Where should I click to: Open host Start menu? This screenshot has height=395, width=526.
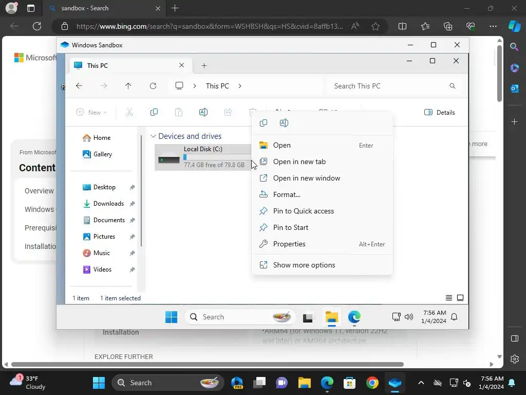[x=99, y=383]
